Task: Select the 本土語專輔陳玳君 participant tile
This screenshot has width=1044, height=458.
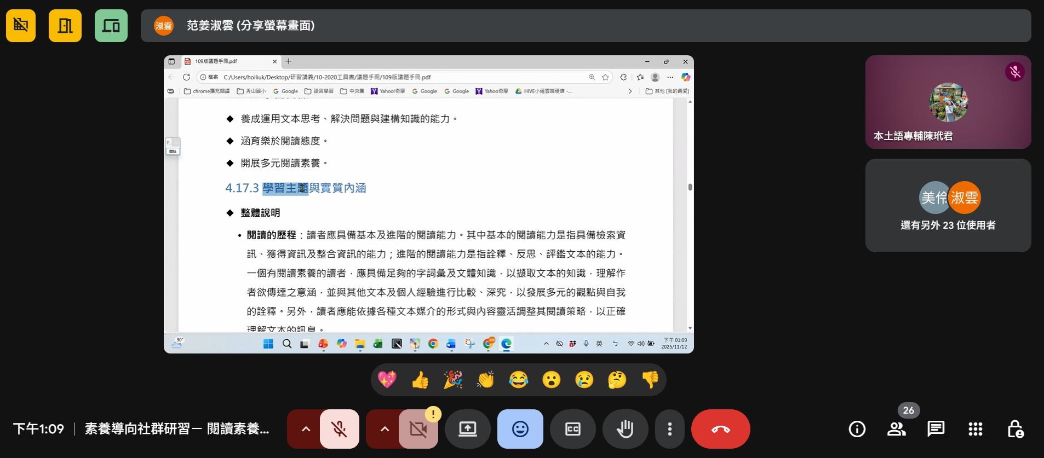Action: (948, 102)
